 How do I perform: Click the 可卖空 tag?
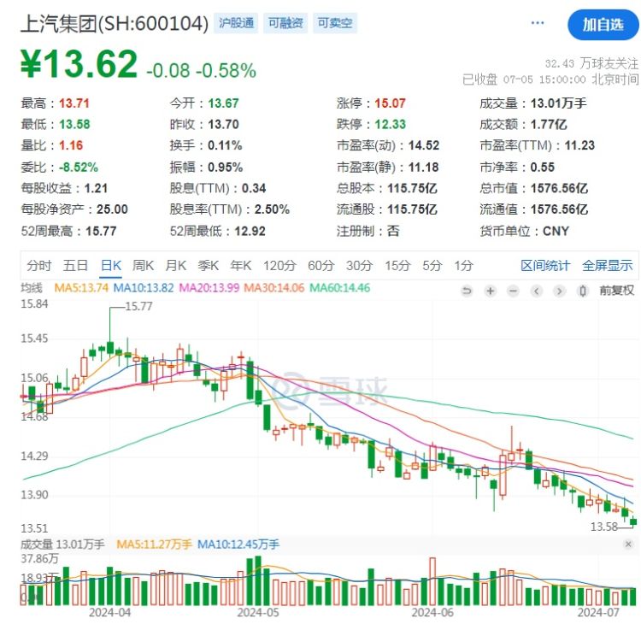[335, 23]
